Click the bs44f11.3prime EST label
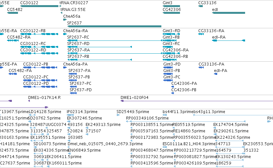This screenshot has width=273, height=168. pyautogui.click(x=178, y=112)
